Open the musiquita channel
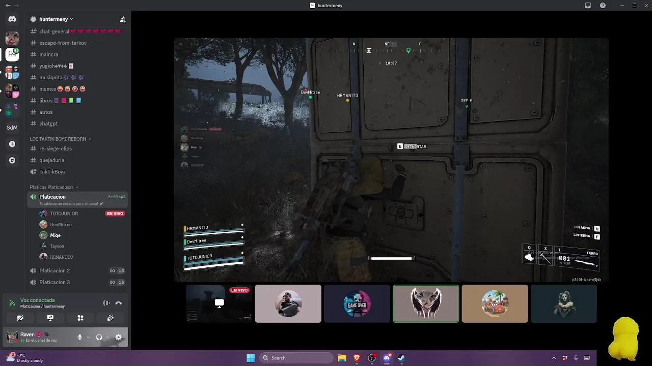The image size is (652, 366). click(x=77, y=77)
